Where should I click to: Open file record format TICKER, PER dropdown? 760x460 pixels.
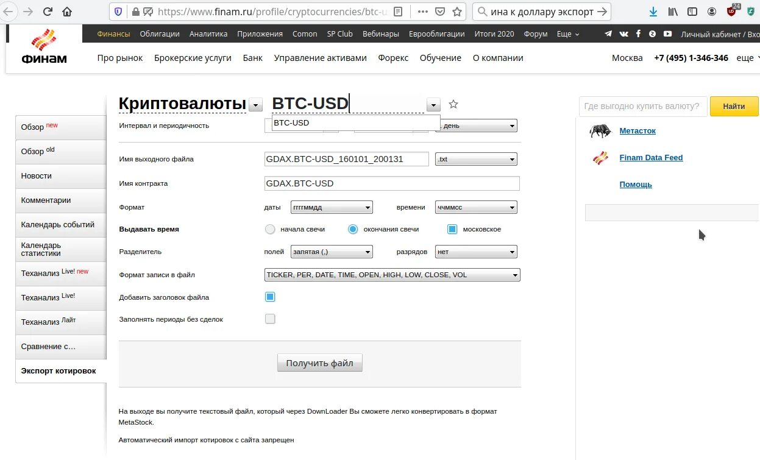pyautogui.click(x=392, y=275)
